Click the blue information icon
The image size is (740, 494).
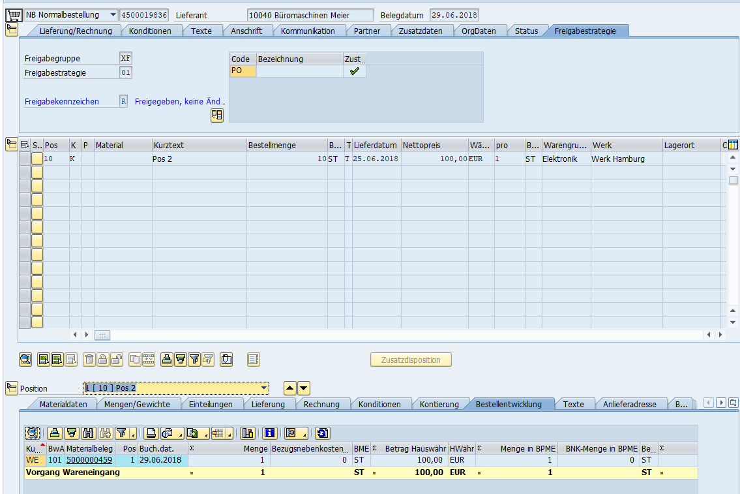point(269,433)
